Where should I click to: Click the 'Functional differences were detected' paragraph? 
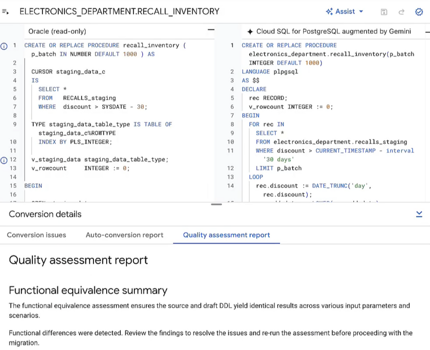211,338
